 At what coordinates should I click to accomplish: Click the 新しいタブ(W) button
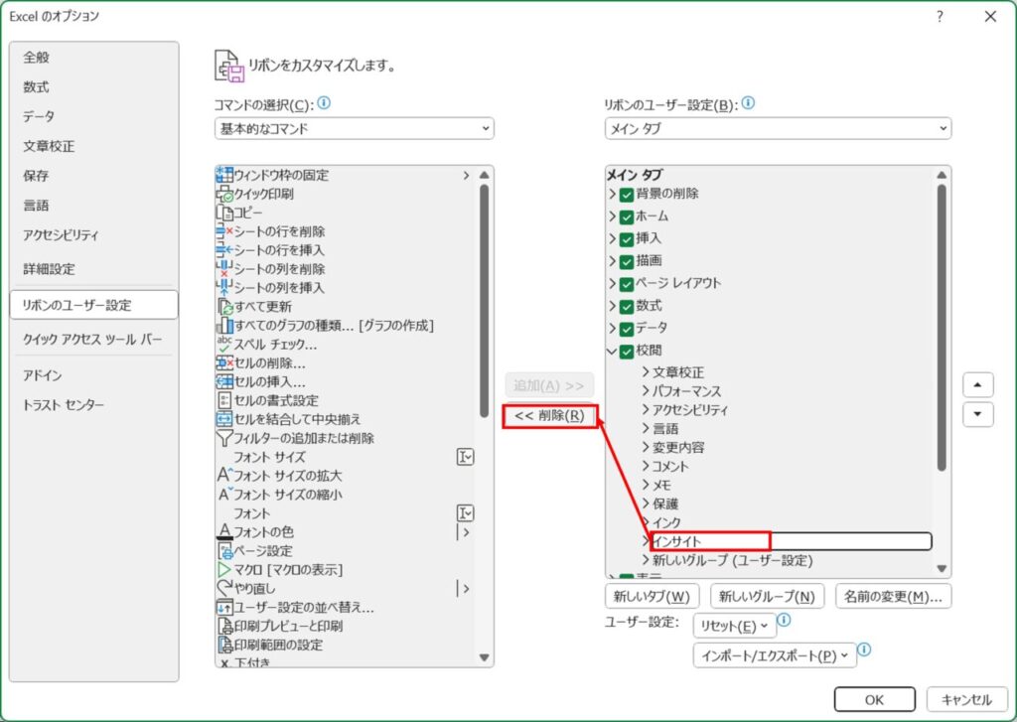coord(652,596)
